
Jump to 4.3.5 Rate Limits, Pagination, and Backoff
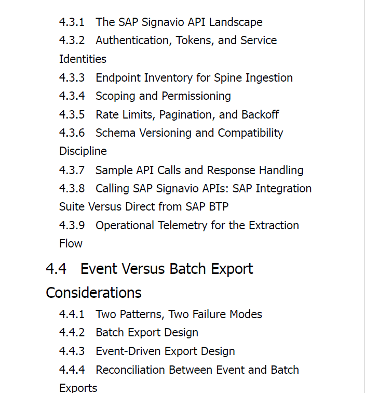[169, 115]
